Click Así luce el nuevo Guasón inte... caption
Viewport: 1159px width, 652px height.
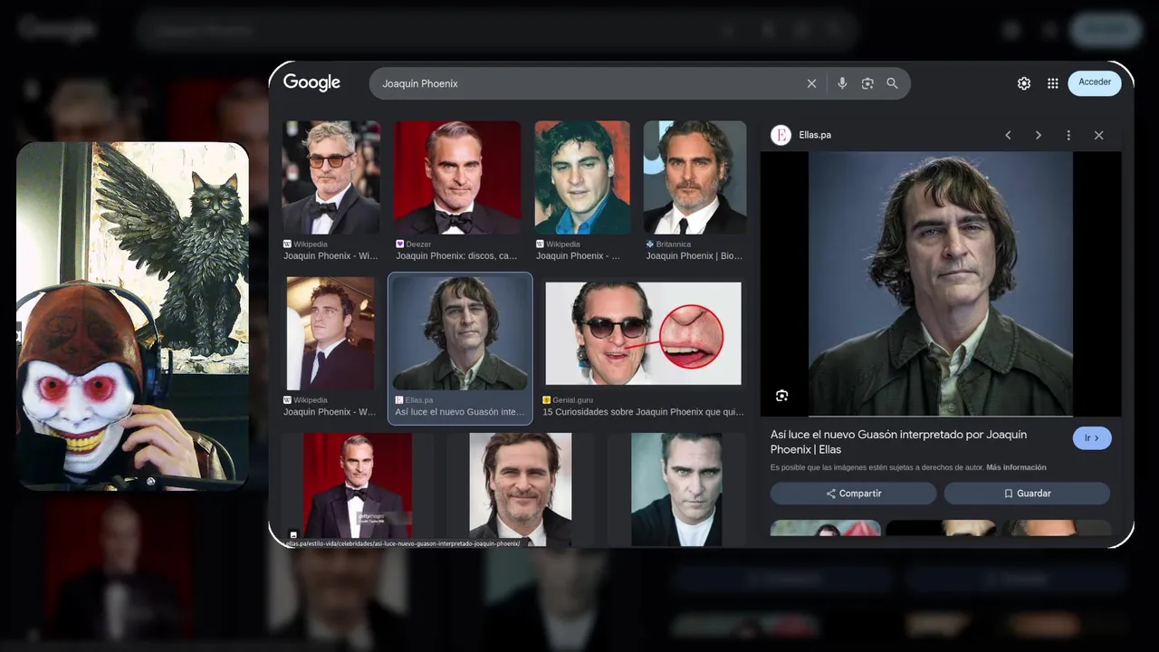pos(460,412)
